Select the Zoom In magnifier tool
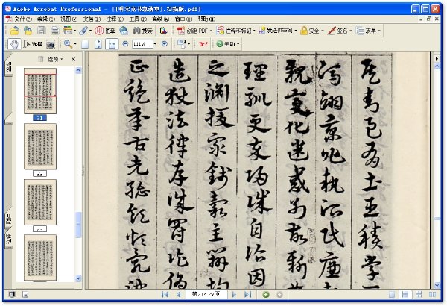 68,44
